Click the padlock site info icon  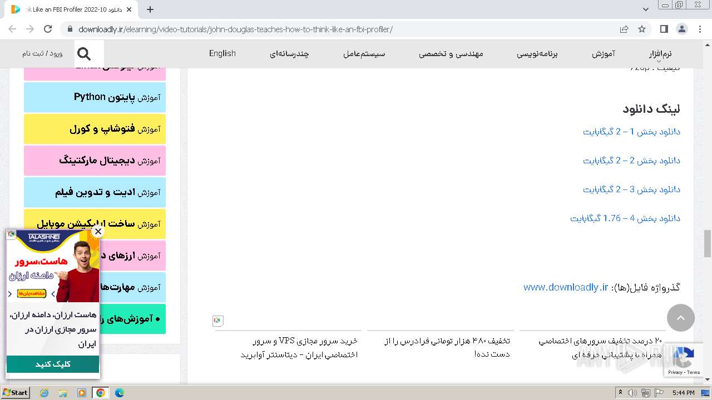(69, 29)
